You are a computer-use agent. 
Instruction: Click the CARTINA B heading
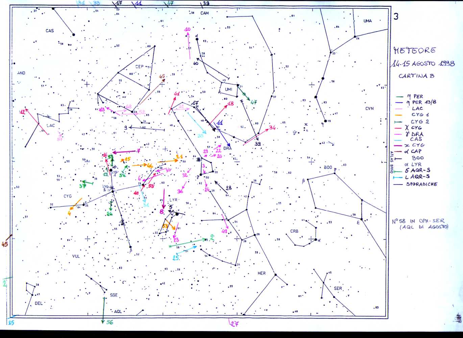click(x=416, y=76)
